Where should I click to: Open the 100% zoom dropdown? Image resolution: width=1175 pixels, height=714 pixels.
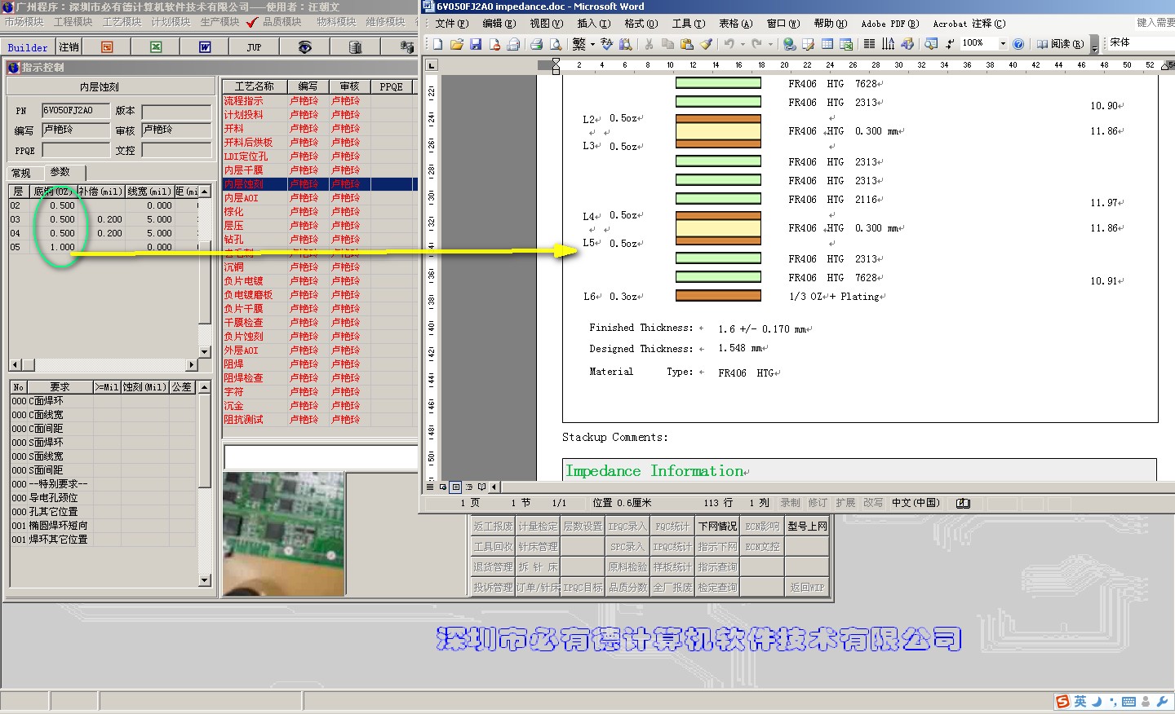pos(1003,44)
